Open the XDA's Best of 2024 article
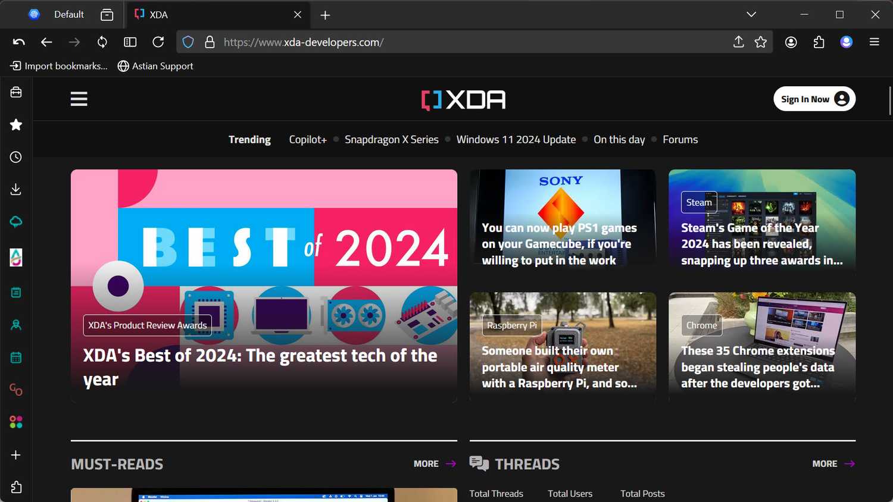Viewport: 893px width, 502px height. pos(260,368)
